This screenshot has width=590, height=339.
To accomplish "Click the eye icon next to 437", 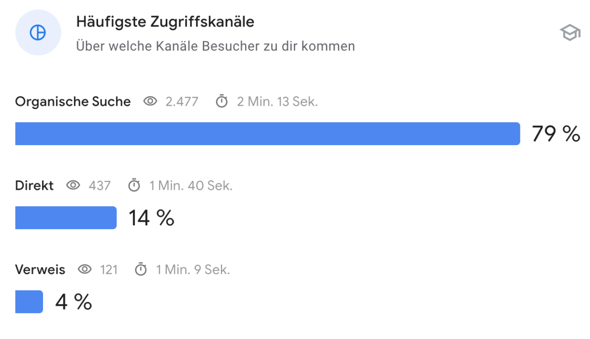I will [x=73, y=185].
